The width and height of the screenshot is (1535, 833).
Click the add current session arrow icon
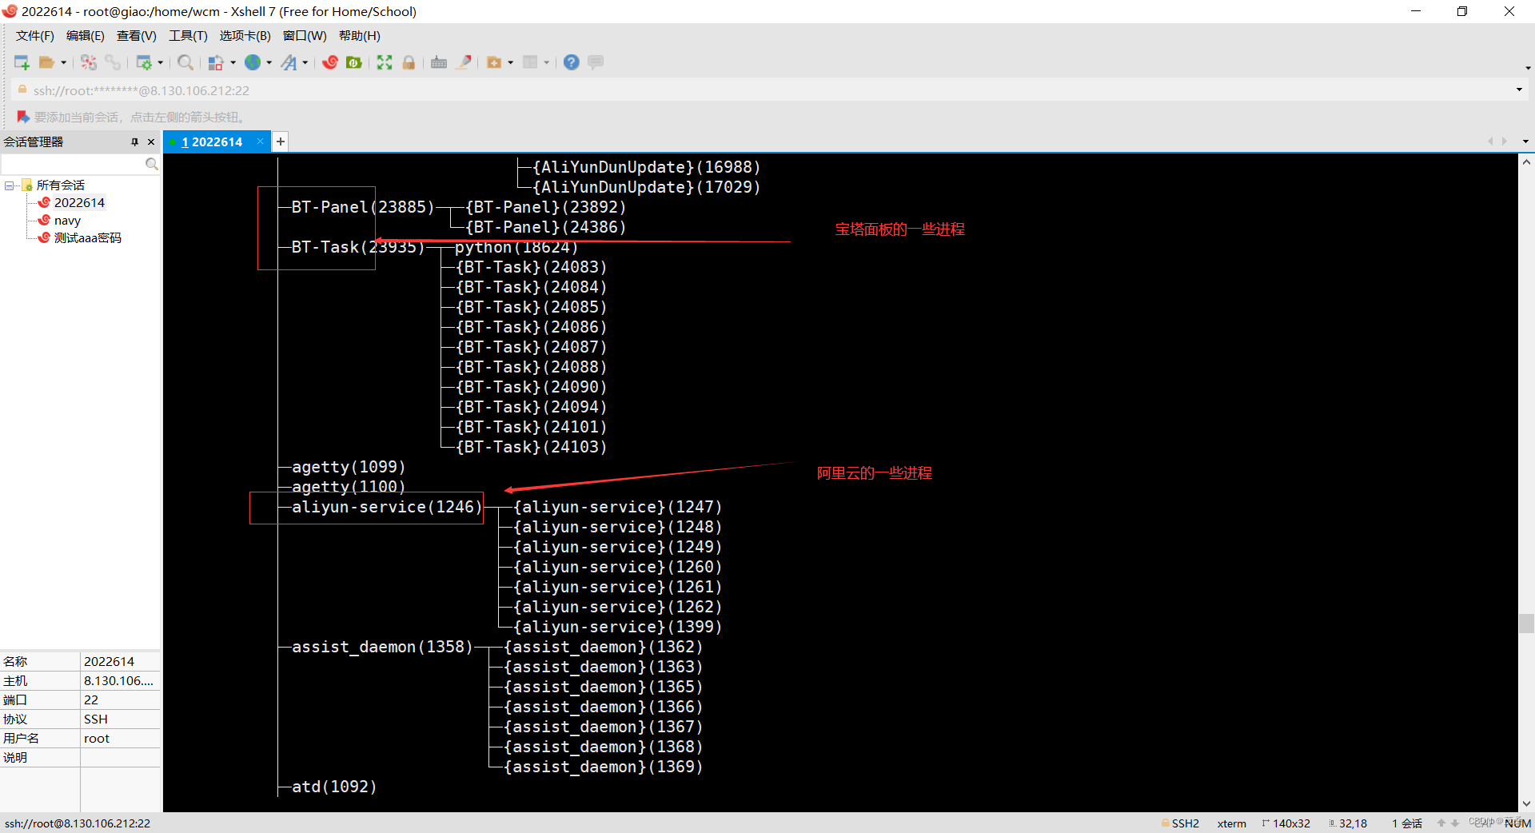[x=23, y=117]
